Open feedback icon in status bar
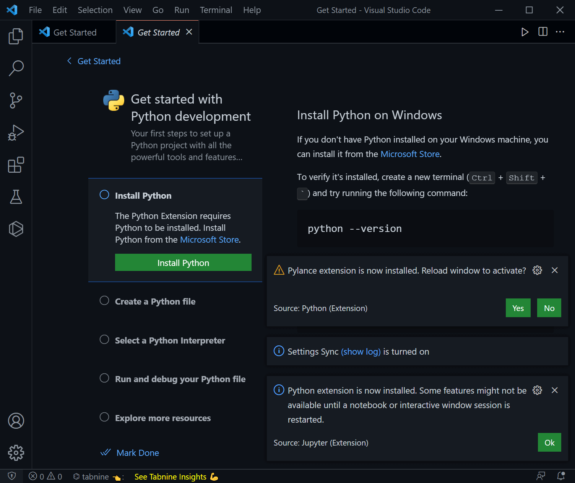Image resolution: width=575 pixels, height=483 pixels. click(x=541, y=476)
